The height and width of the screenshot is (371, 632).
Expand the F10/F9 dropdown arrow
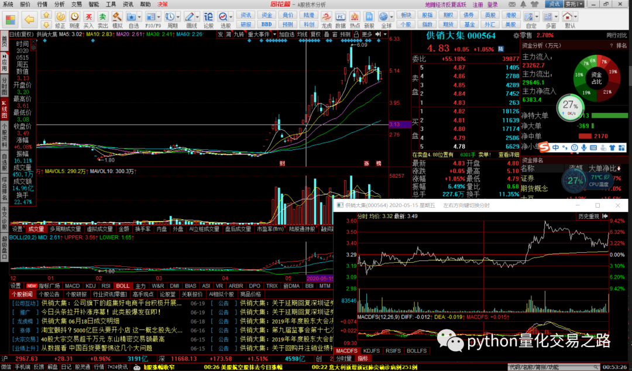159,18
